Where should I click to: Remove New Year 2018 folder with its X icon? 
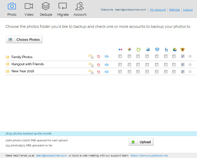190,72
